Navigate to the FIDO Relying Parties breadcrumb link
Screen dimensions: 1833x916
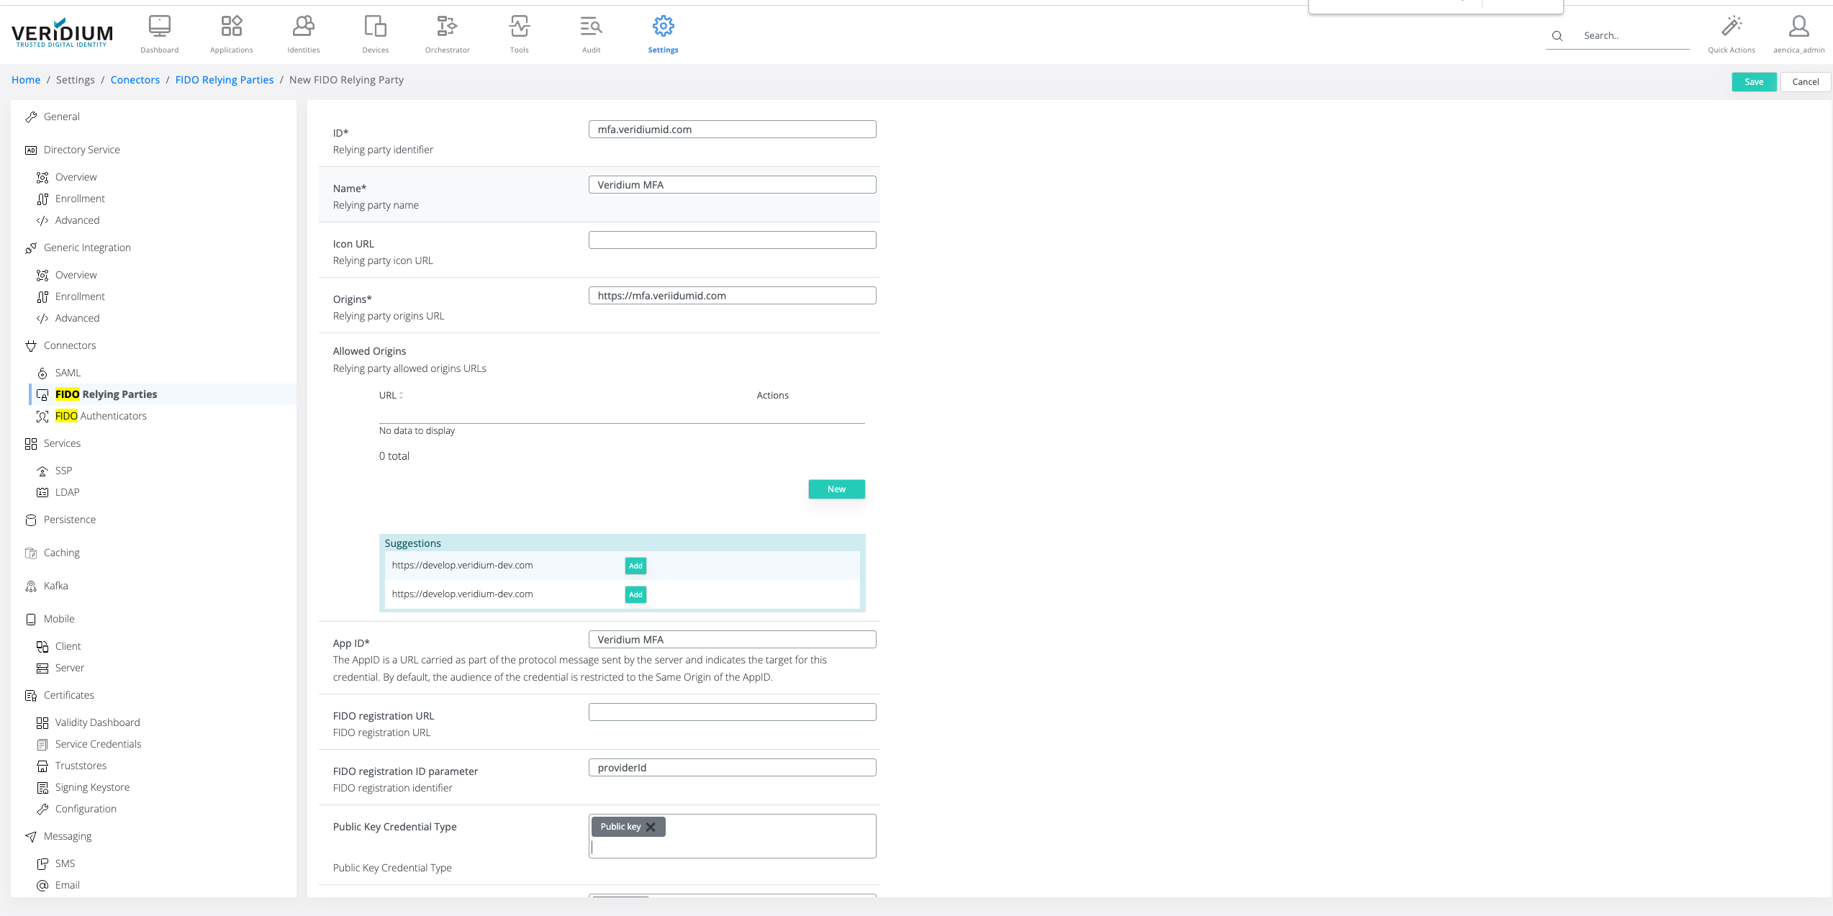click(x=224, y=80)
